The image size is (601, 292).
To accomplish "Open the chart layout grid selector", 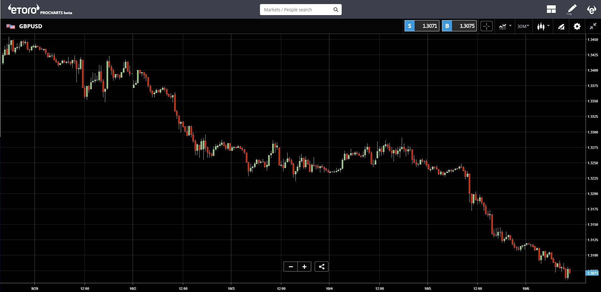I will pyautogui.click(x=551, y=9).
